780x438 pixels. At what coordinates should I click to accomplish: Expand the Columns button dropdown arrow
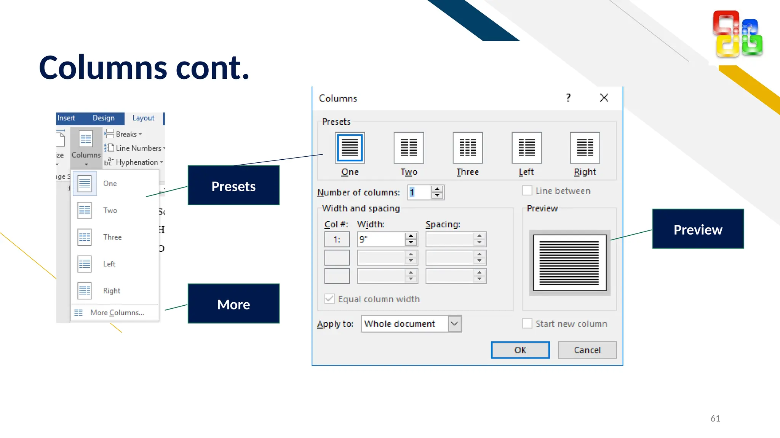[86, 165]
